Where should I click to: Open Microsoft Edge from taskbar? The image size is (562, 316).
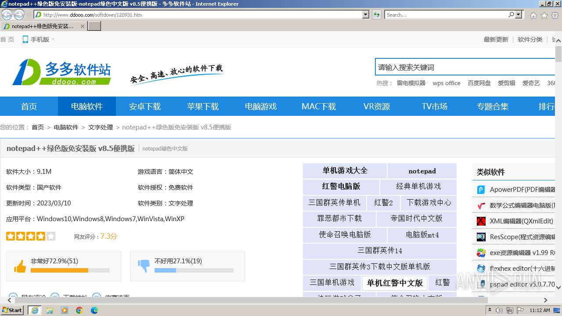point(94,310)
